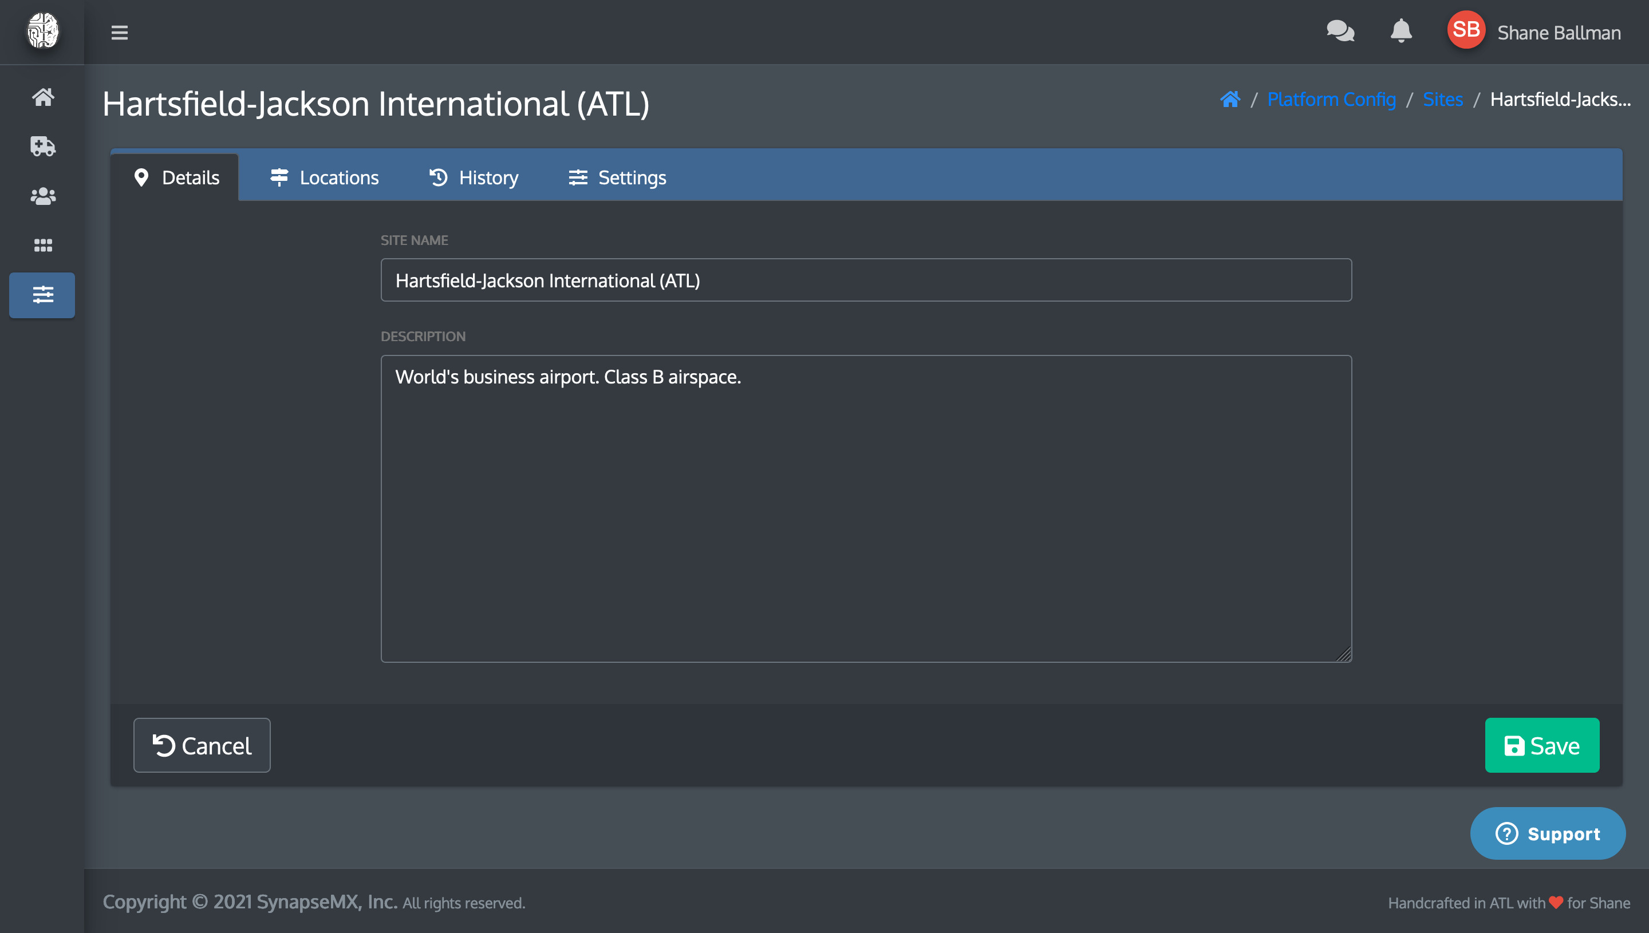Open Shane Ballman user menu

click(1559, 32)
